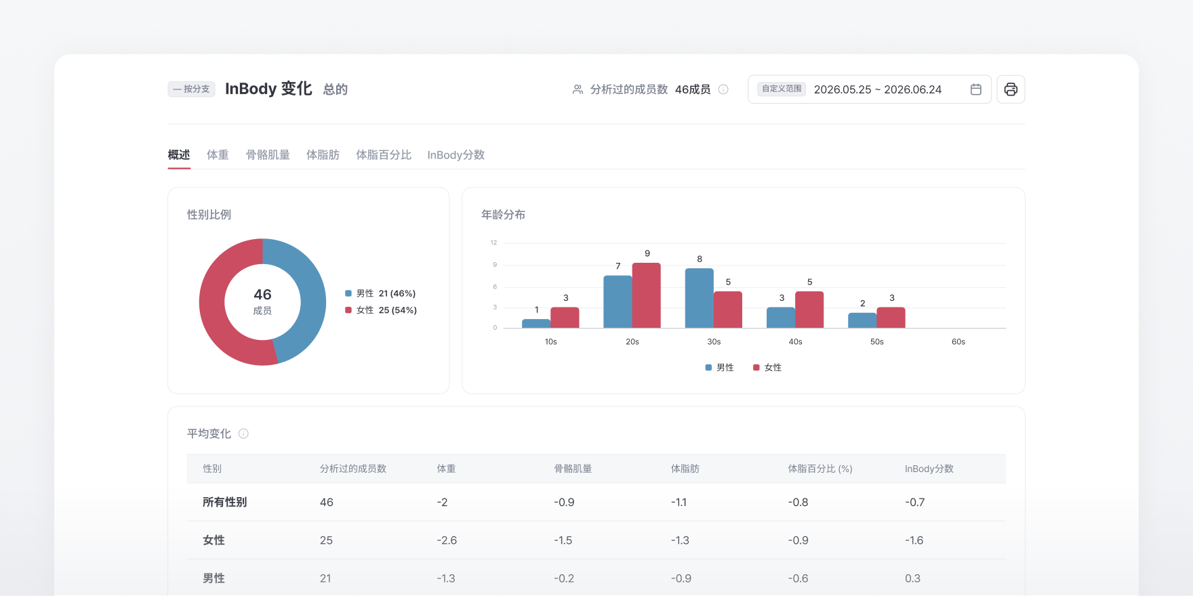Image resolution: width=1193 pixels, height=596 pixels.
Task: Toggle 男性 21 (46%) donut legend entry
Action: [x=380, y=293]
